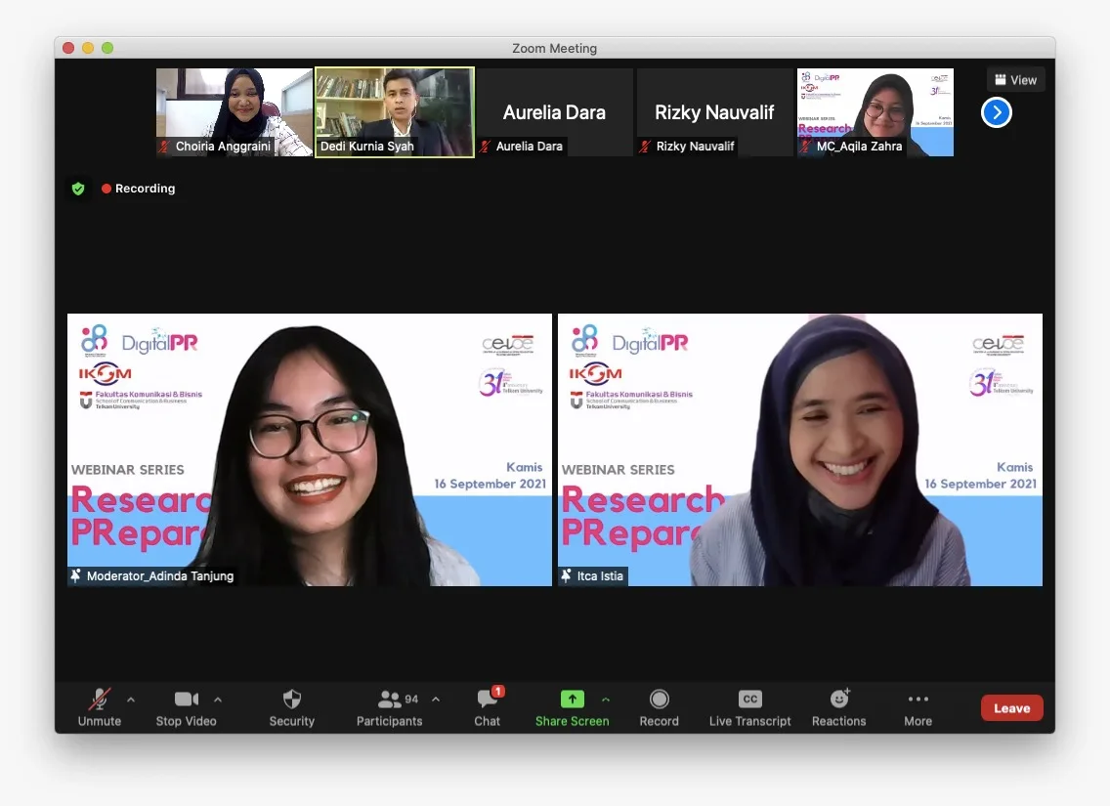
Task: Click the green encryption shield icon
Action: [x=78, y=189]
